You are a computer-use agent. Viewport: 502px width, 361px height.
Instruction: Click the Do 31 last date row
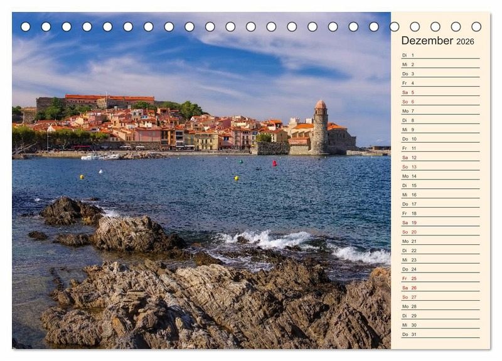pos(440,334)
